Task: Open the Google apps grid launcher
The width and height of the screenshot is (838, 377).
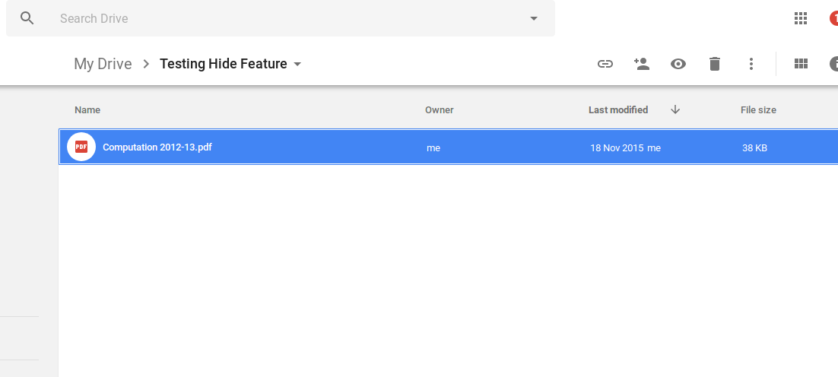Action: point(800,19)
